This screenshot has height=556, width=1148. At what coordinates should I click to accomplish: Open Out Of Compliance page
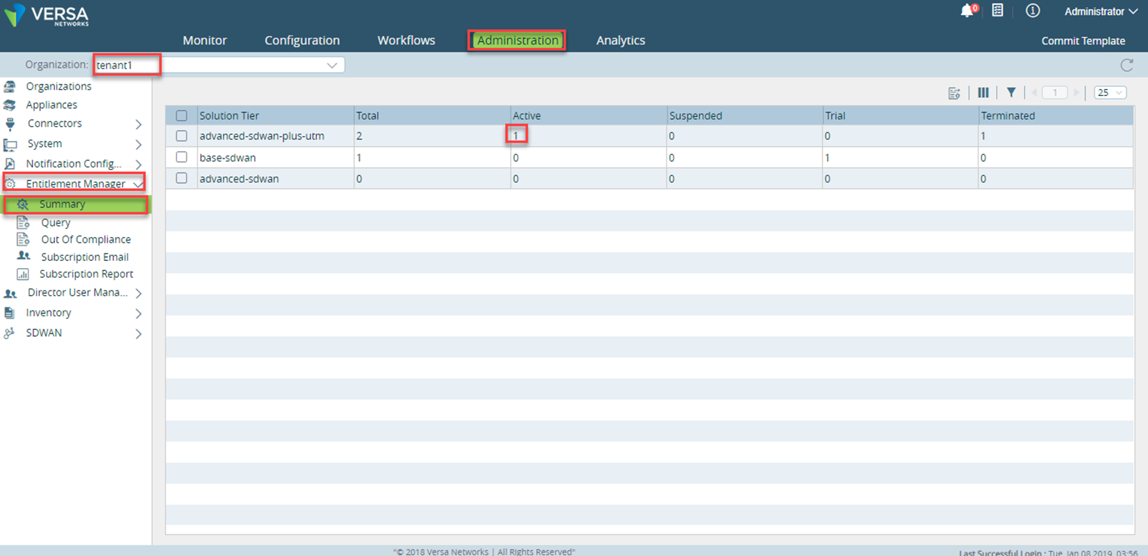[x=86, y=239]
